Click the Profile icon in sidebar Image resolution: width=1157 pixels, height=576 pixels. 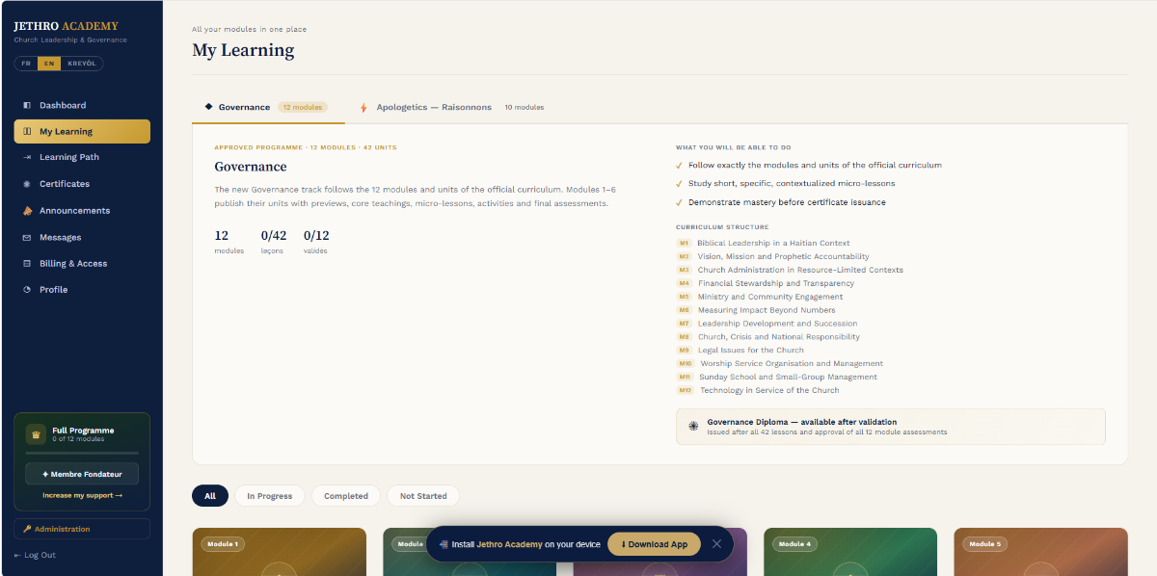[x=27, y=289]
